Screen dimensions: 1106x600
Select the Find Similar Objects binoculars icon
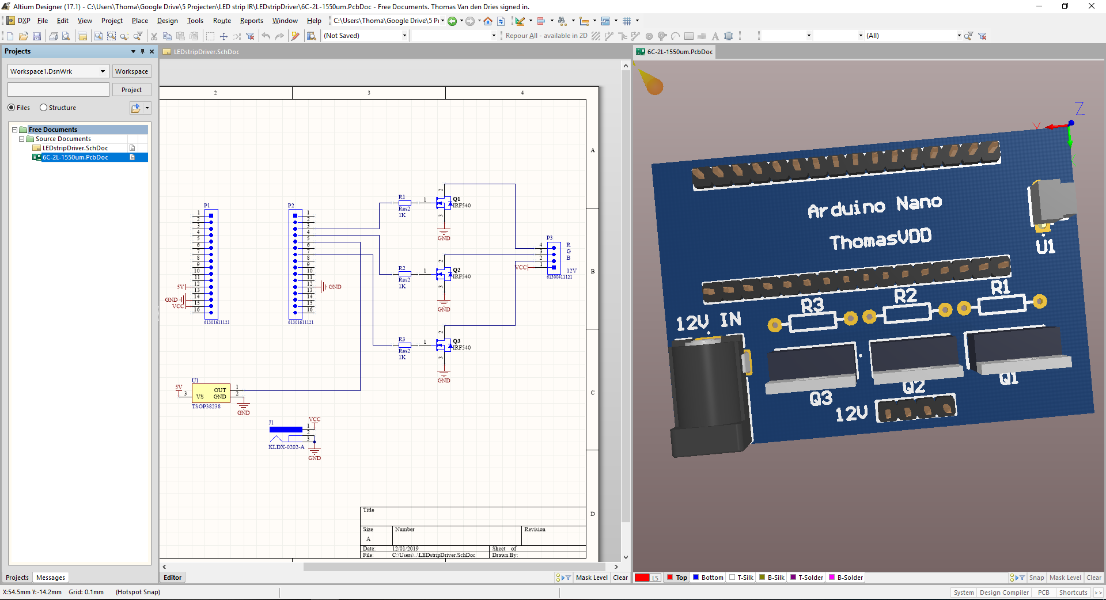pyautogui.click(x=563, y=21)
